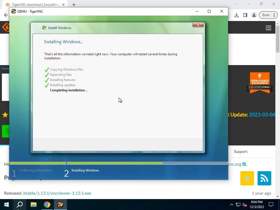Image resolution: width=280 pixels, height=210 pixels.
Task: Click the 'Expanding files' step text
Action: [x=61, y=75]
